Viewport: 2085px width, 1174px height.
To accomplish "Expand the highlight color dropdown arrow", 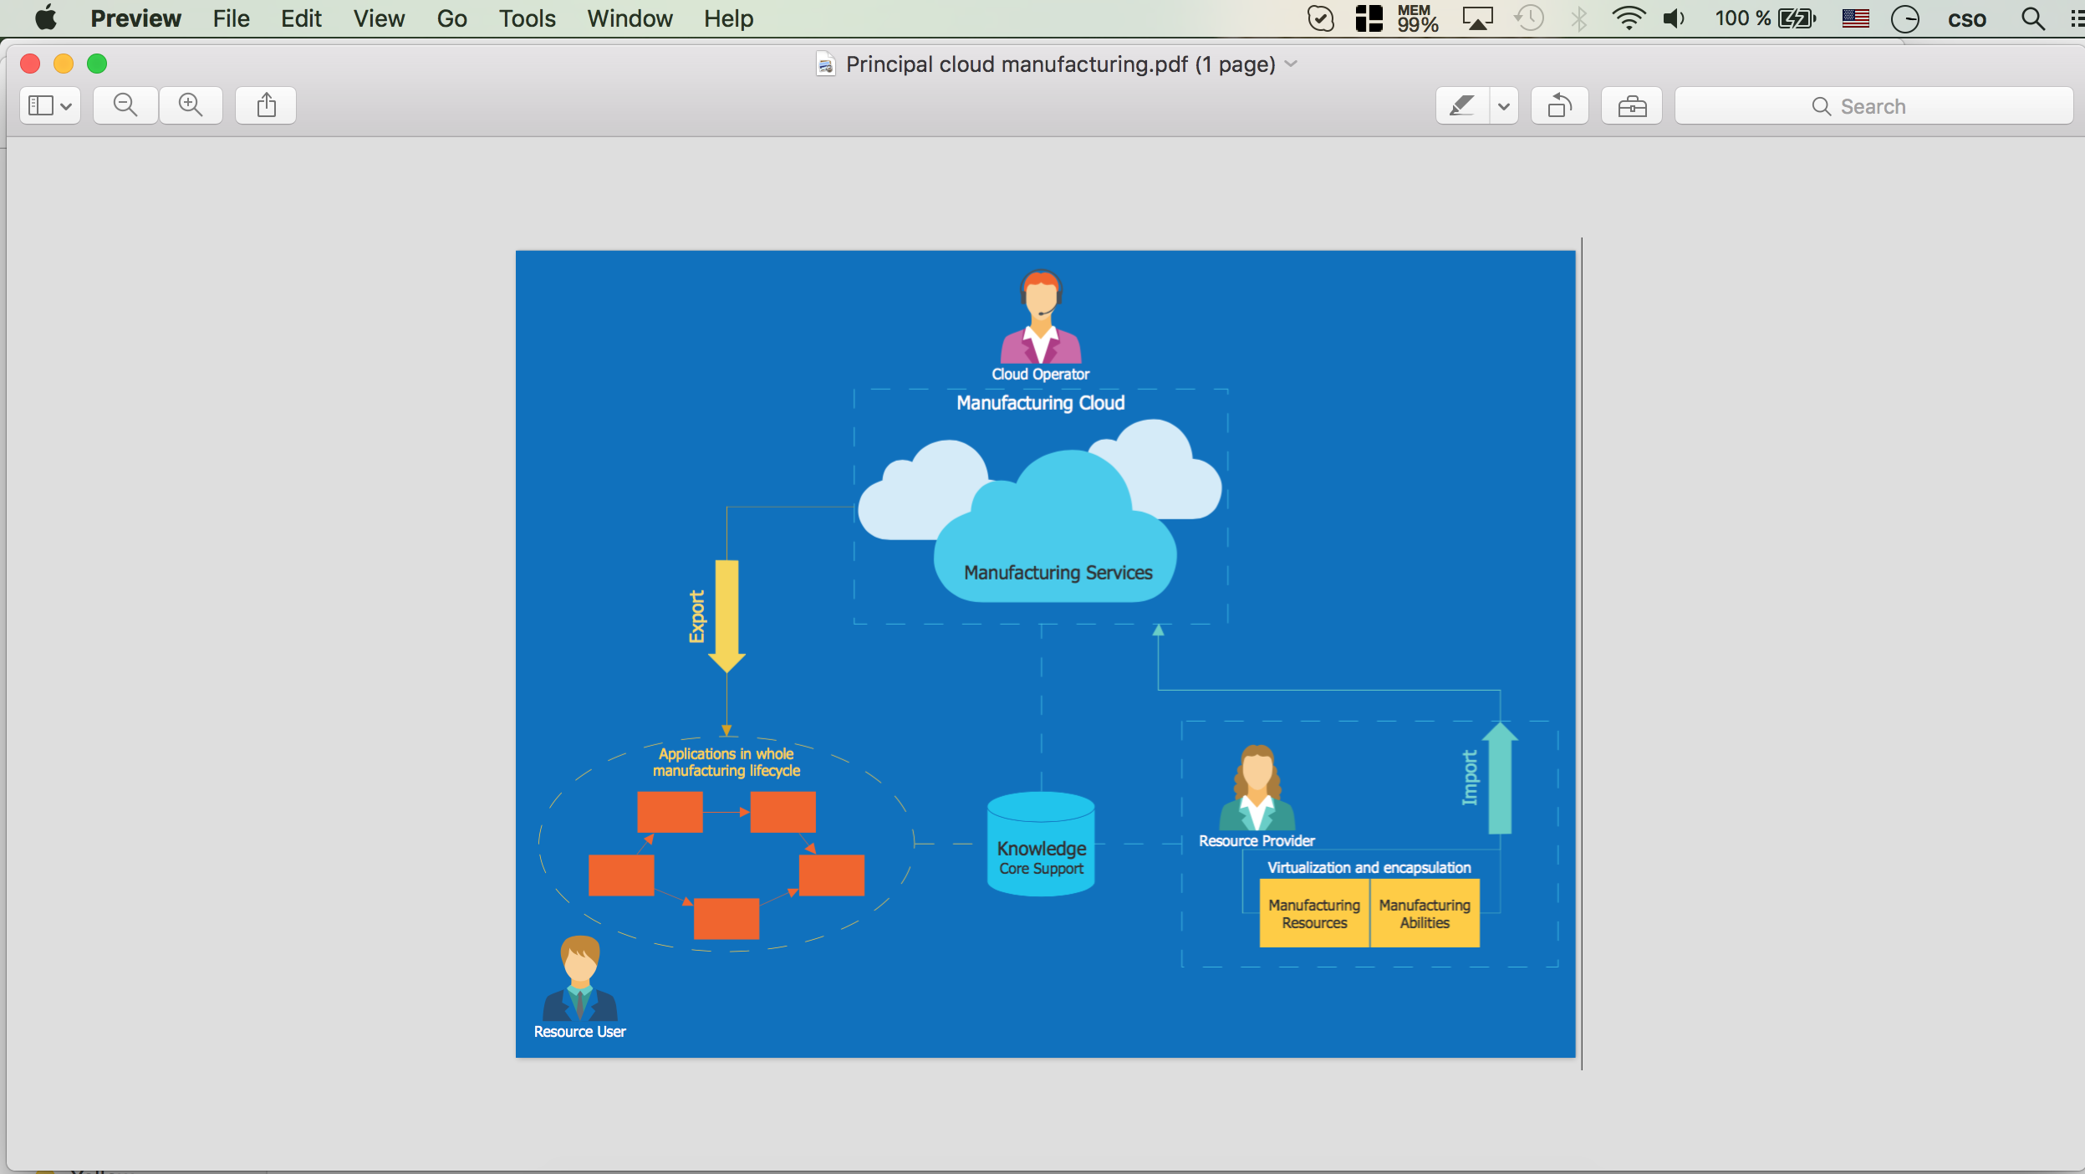I will (1504, 106).
